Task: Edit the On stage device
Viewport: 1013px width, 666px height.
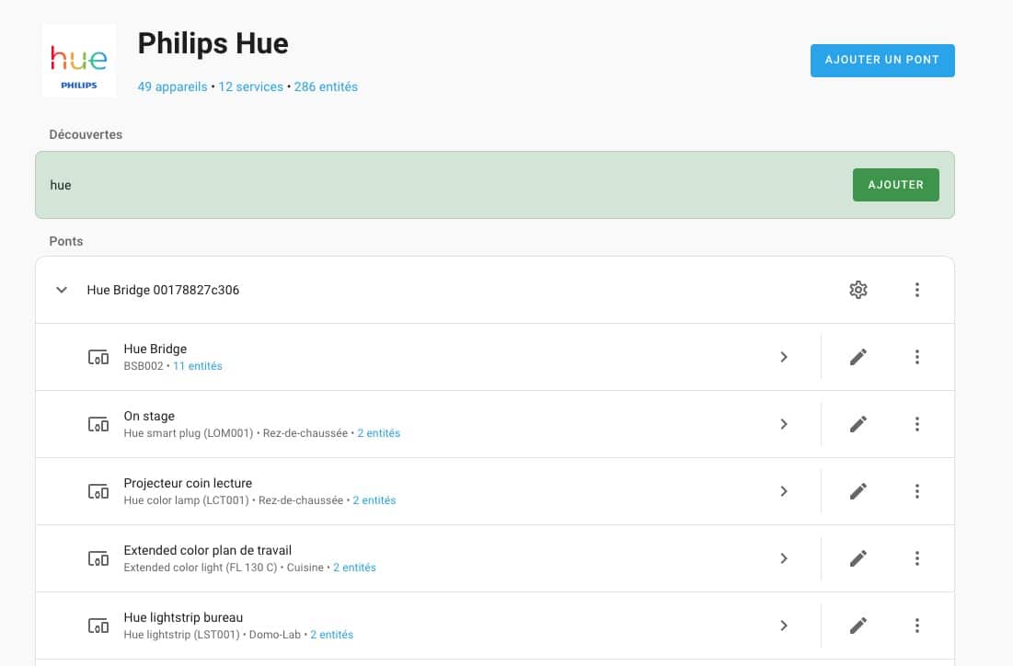Action: pos(858,424)
